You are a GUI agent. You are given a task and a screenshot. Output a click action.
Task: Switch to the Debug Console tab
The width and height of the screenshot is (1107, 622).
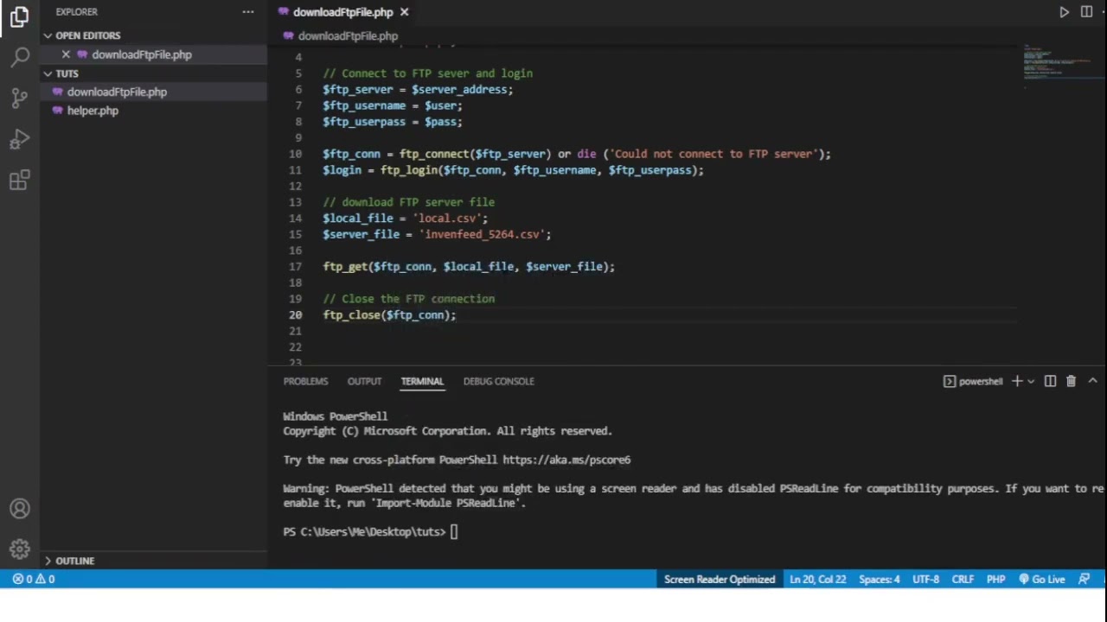coord(498,381)
